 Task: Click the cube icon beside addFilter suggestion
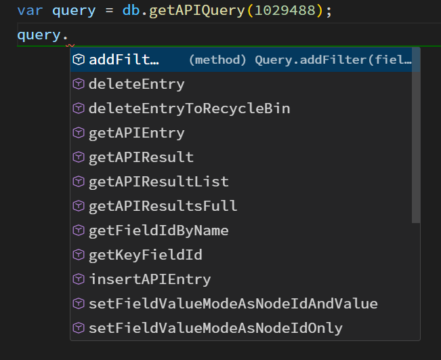click(79, 60)
